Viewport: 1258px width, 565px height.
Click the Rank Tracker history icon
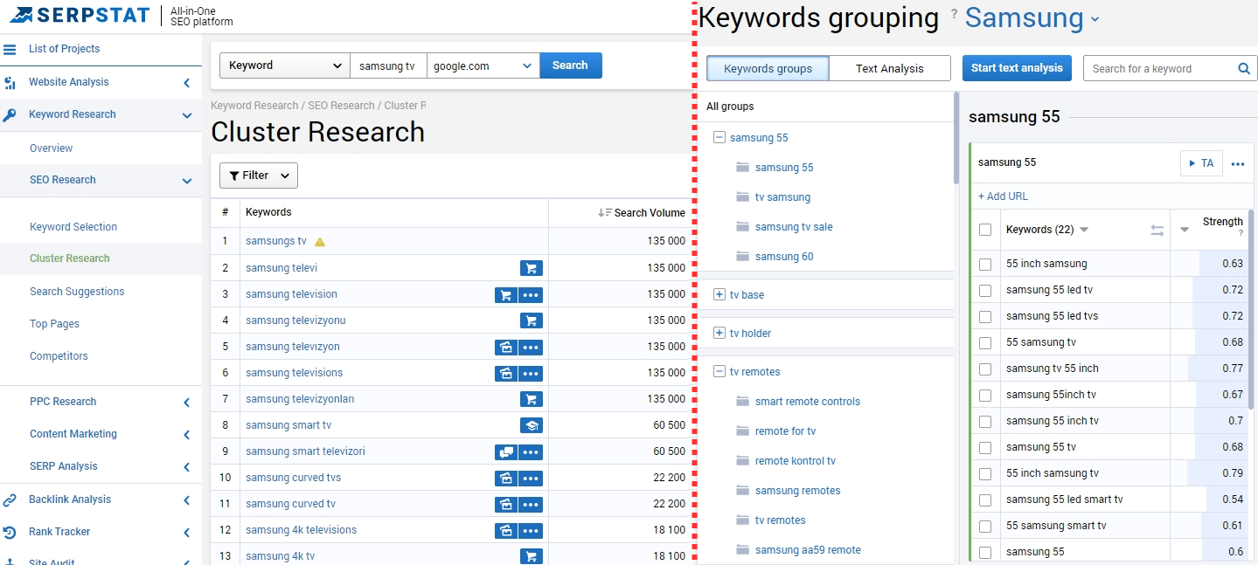click(10, 533)
